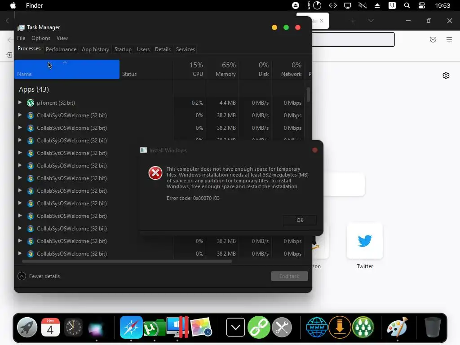Focus the browser address bar

pos(353,40)
